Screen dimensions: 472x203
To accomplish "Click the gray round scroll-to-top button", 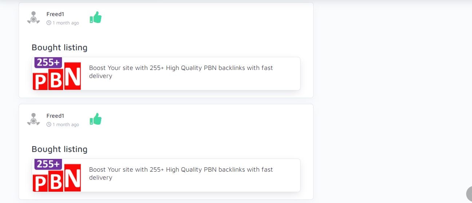I will [x=469, y=194].
